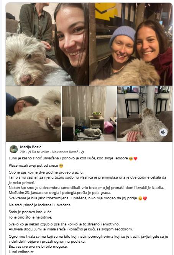Open the photo of dog sleeping by curtains

click(89, 114)
